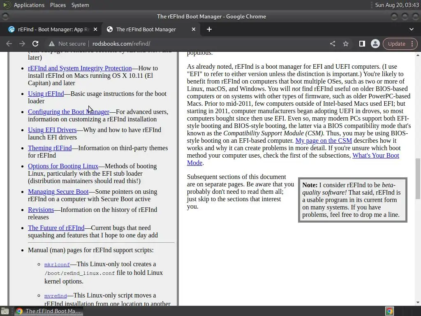This screenshot has height=316, width=421.
Task: Click the forward navigation arrow
Action: [22, 44]
